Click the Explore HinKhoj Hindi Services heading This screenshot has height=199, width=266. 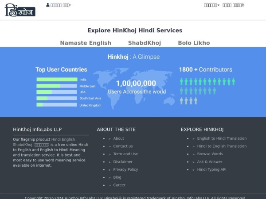135,31
